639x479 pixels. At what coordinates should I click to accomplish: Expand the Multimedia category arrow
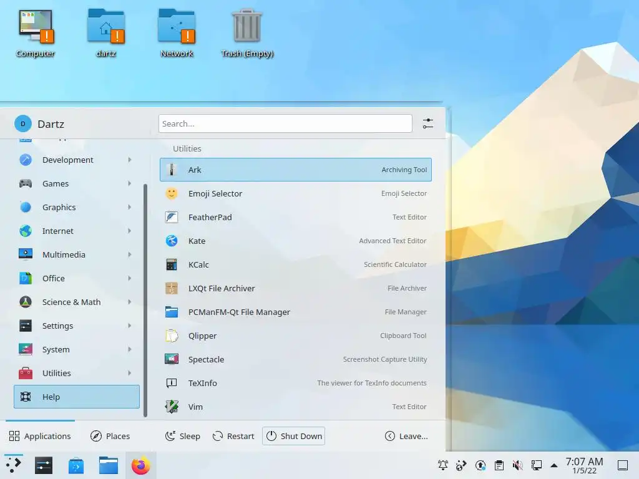pos(130,254)
